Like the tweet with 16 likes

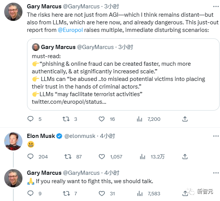(x=102, y=119)
